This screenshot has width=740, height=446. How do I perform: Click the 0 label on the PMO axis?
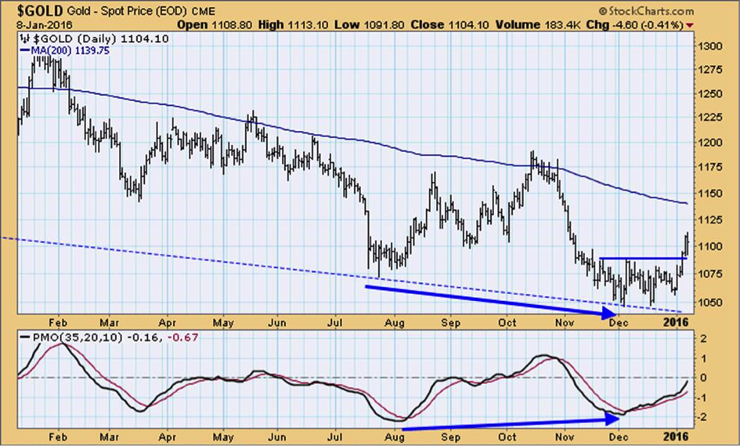tap(704, 378)
